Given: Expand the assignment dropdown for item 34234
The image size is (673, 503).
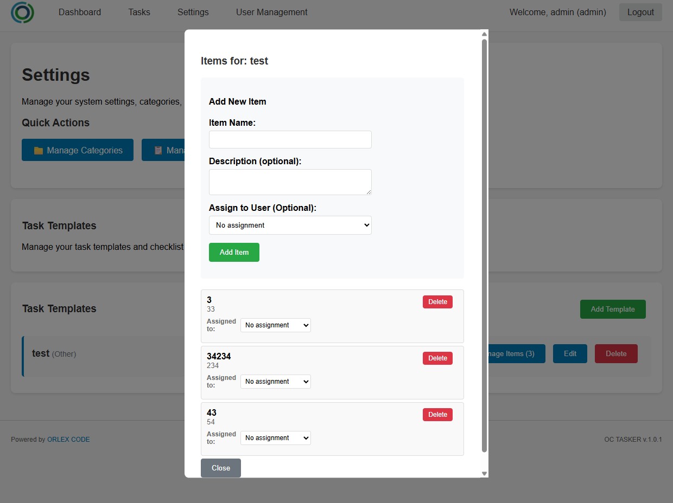Looking at the screenshot, I should coord(275,382).
